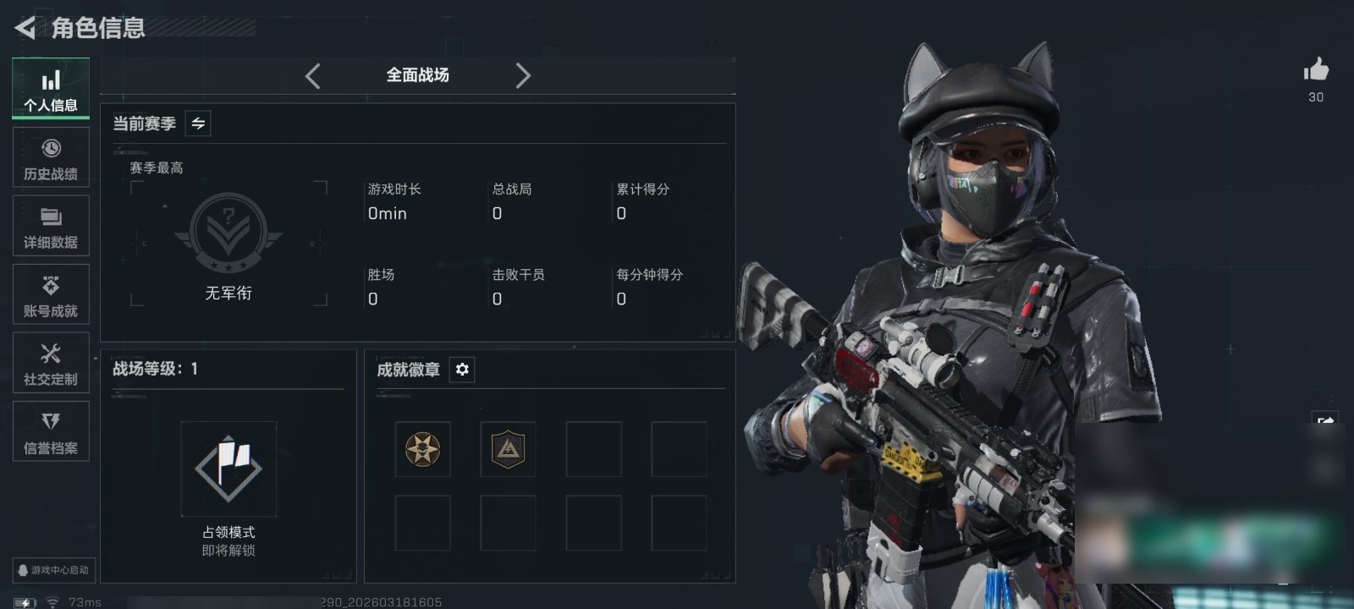Open 成就徽章 gear settings
The image size is (1354, 609).
click(462, 370)
